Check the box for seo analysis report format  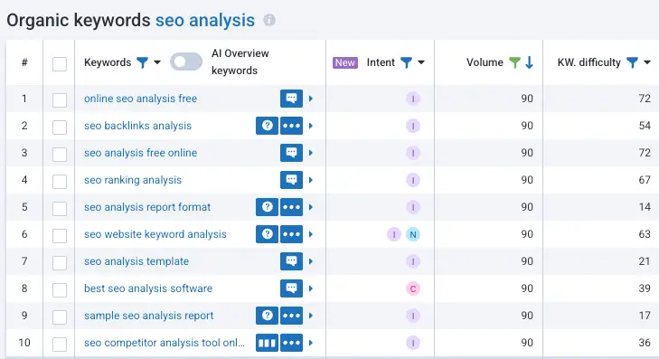coord(60,209)
